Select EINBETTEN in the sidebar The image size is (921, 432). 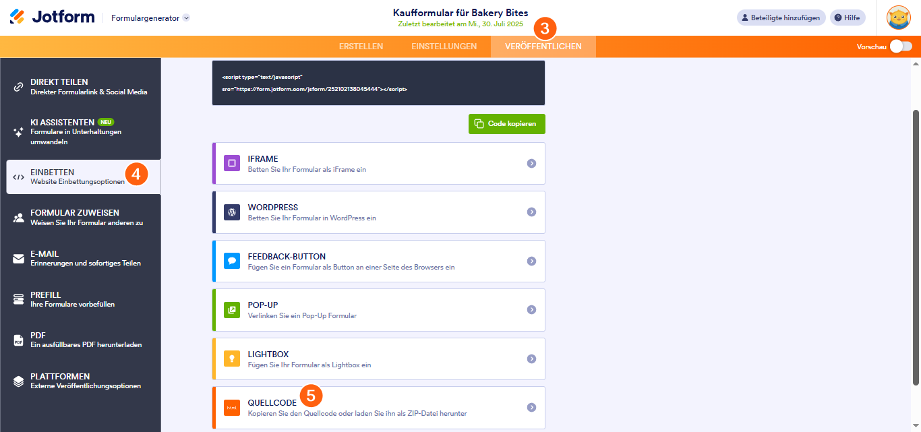click(84, 177)
